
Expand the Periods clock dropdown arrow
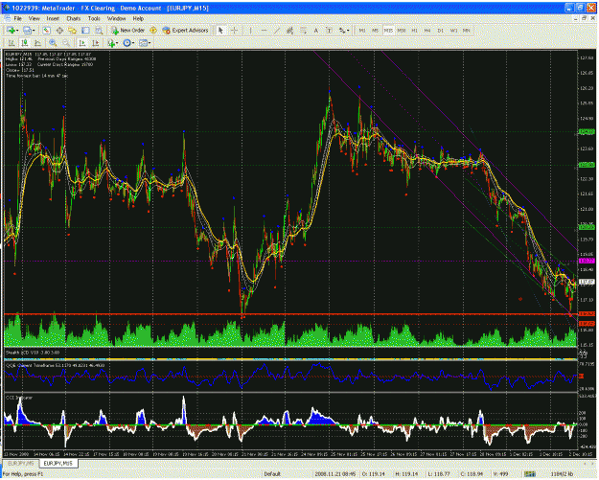click(x=133, y=43)
